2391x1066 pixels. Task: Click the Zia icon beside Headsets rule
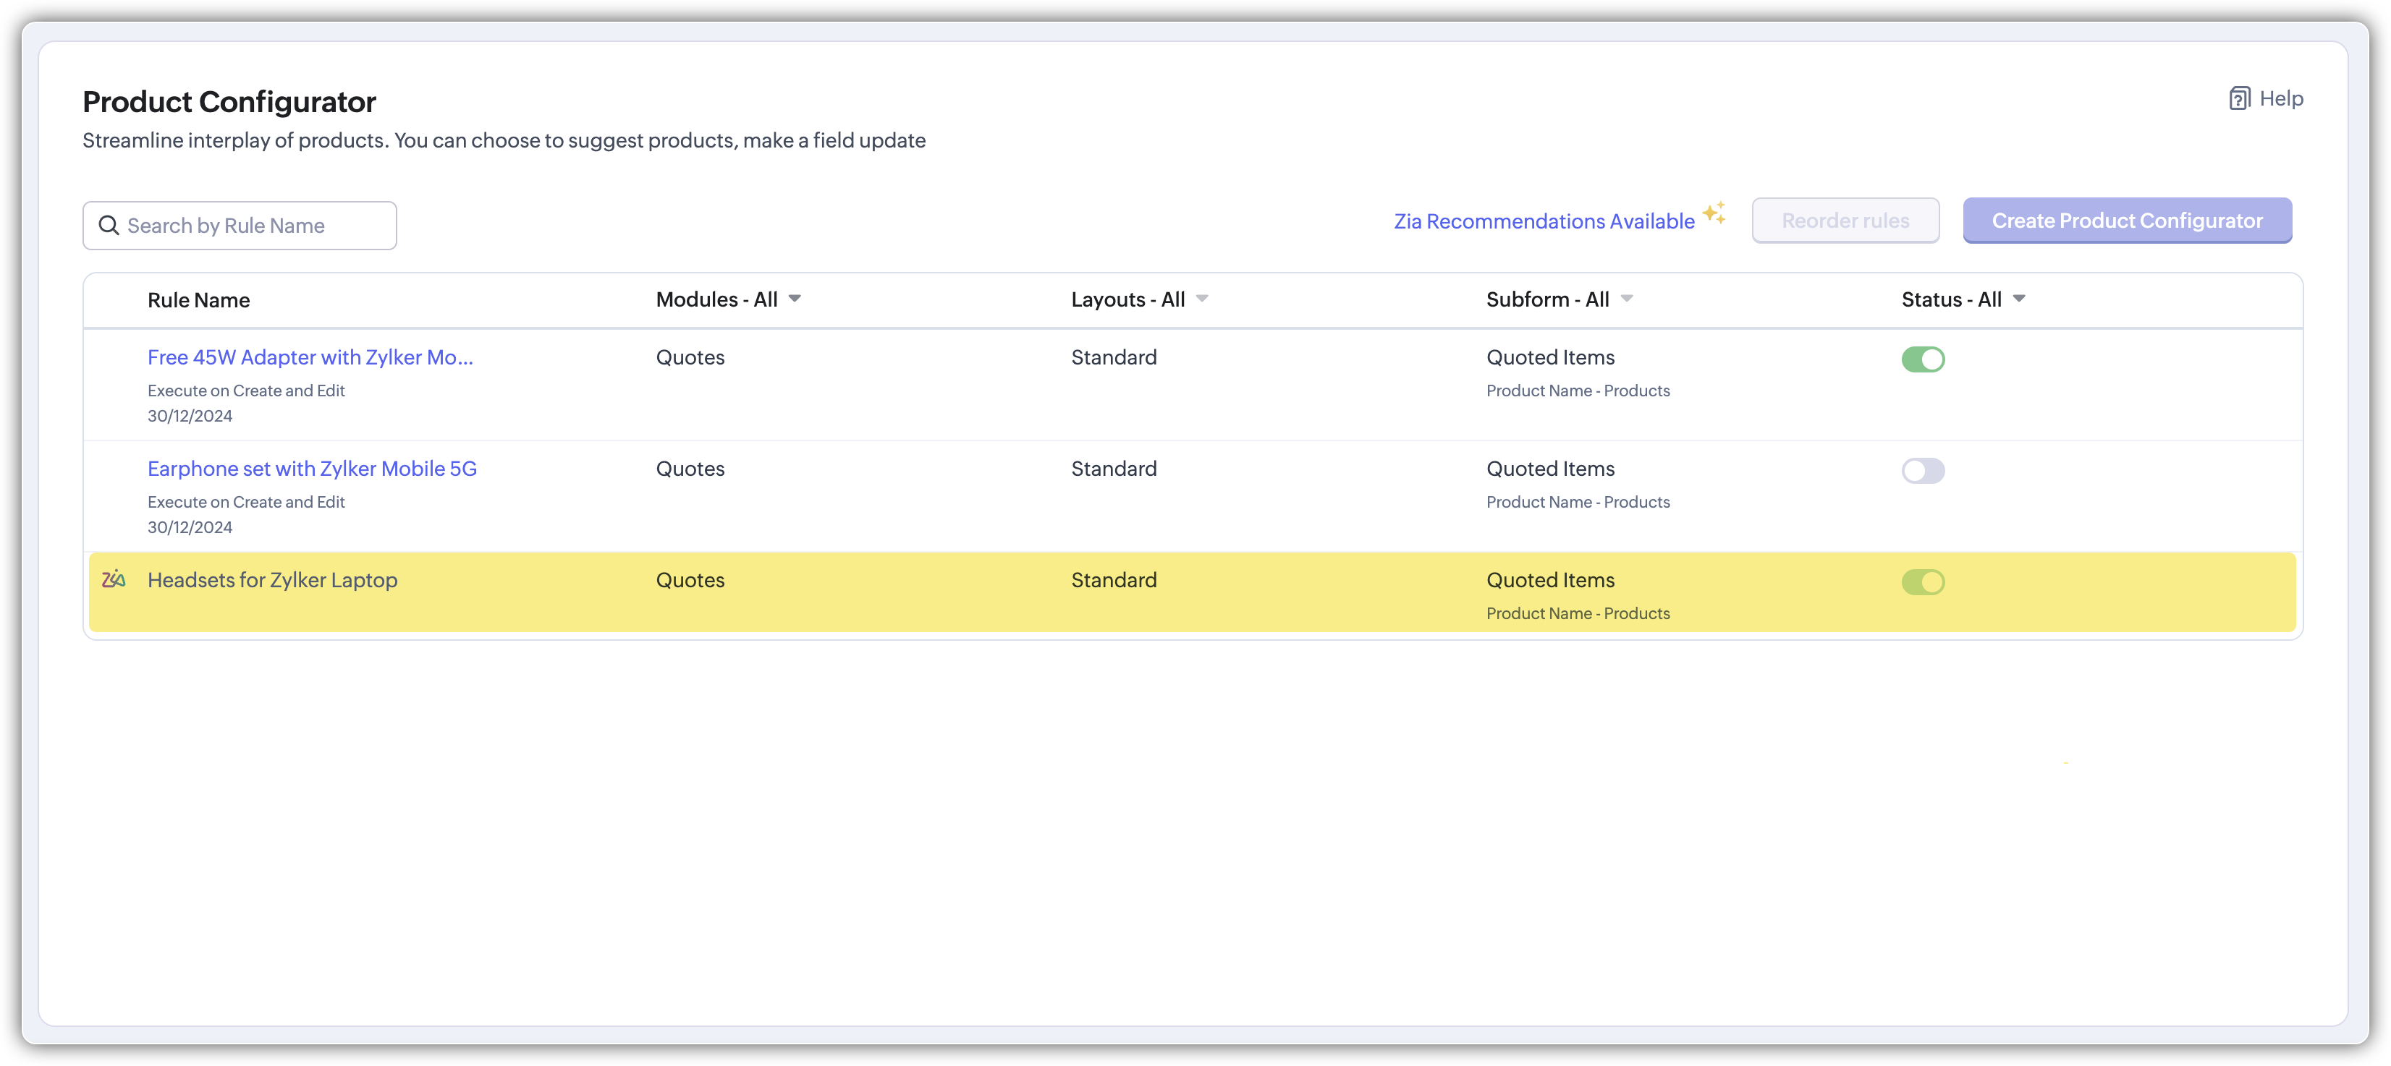[113, 580]
